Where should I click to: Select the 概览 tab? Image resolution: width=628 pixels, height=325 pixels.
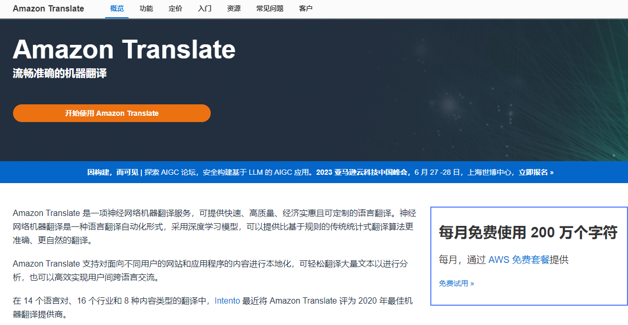click(x=117, y=9)
